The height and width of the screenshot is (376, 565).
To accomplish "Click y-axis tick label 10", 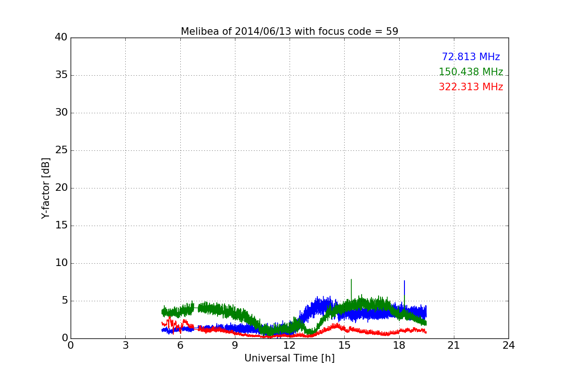I will coord(61,263).
